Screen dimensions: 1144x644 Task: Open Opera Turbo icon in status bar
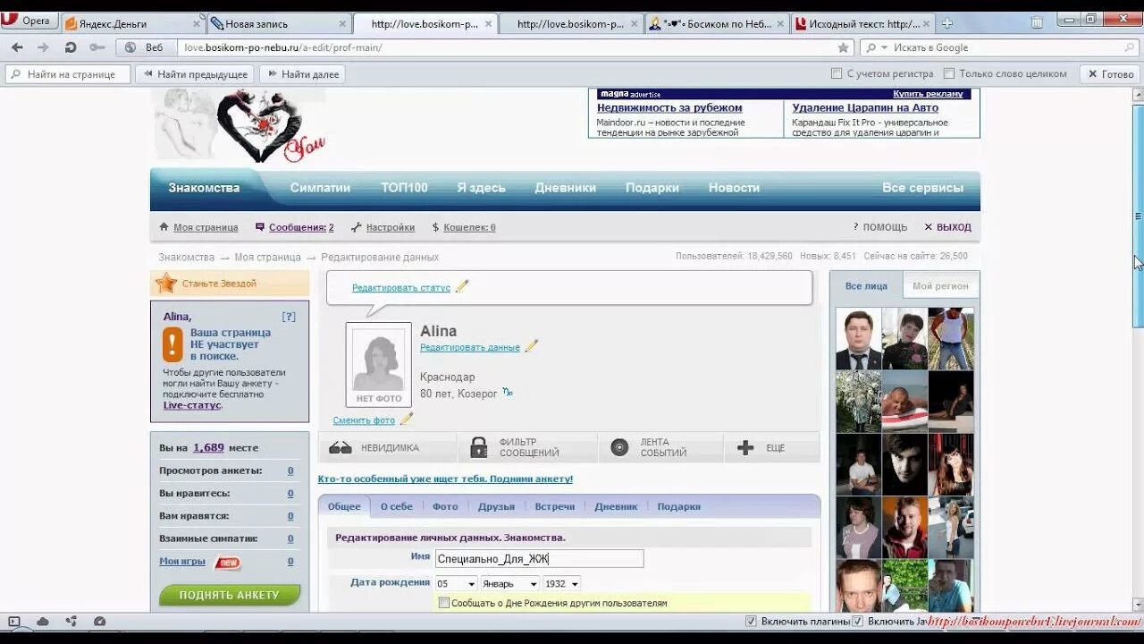click(99, 622)
